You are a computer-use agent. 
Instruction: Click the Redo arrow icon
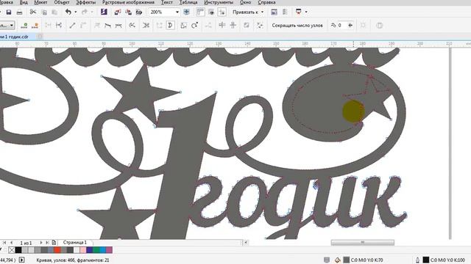pyautogui.click(x=85, y=12)
